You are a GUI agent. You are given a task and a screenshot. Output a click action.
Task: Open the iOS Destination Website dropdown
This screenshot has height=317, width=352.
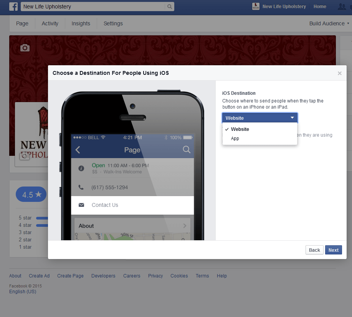pos(260,118)
